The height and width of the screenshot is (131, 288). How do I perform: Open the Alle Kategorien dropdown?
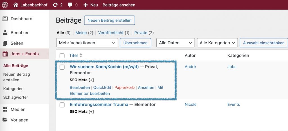click(x=217, y=43)
